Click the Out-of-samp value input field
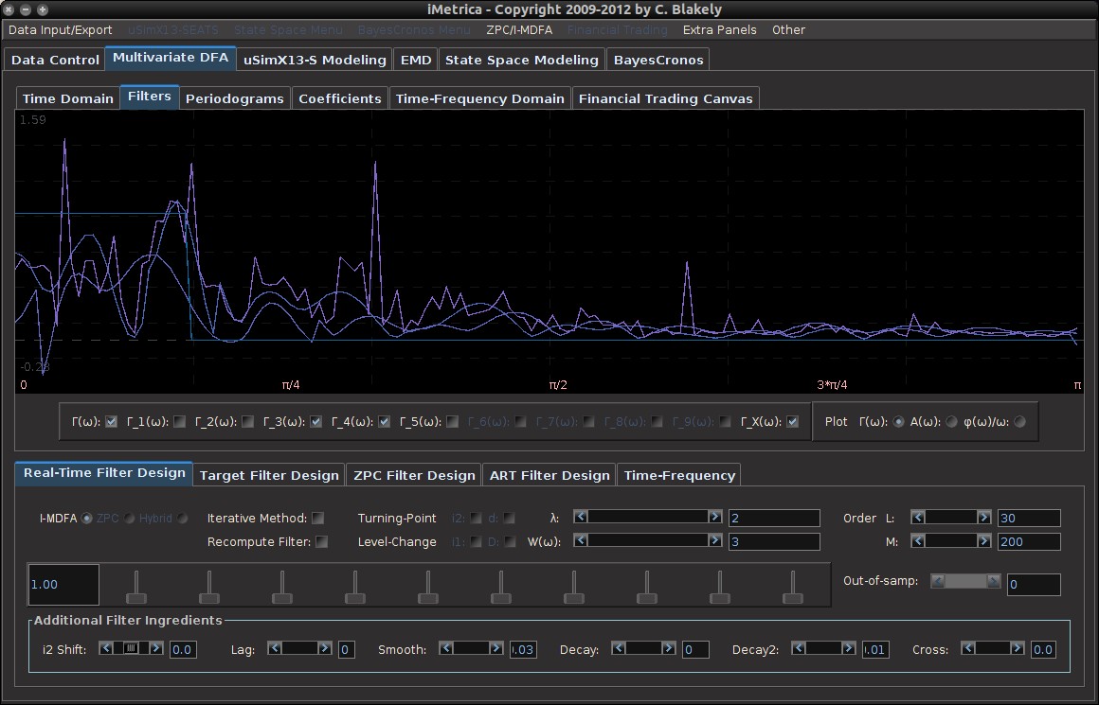The width and height of the screenshot is (1099, 705). 1033,585
